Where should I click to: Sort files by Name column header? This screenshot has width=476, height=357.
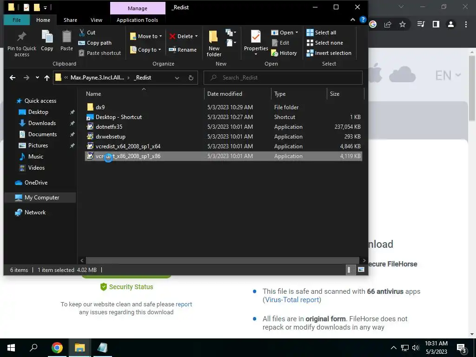click(x=93, y=94)
